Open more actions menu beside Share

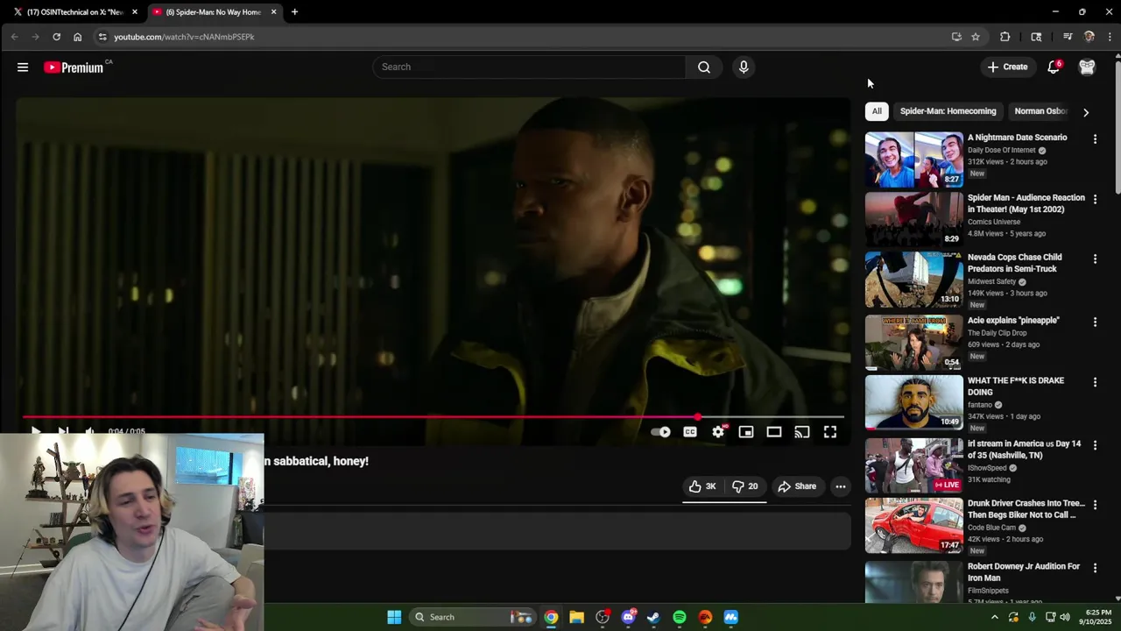(x=841, y=486)
